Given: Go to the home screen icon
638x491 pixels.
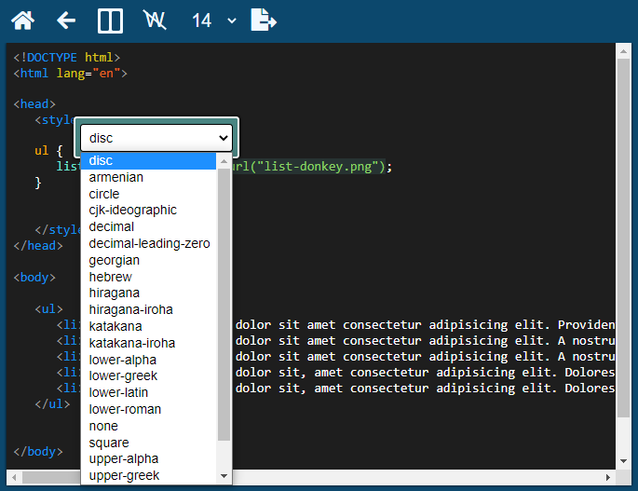Looking at the screenshot, I should (x=22, y=20).
